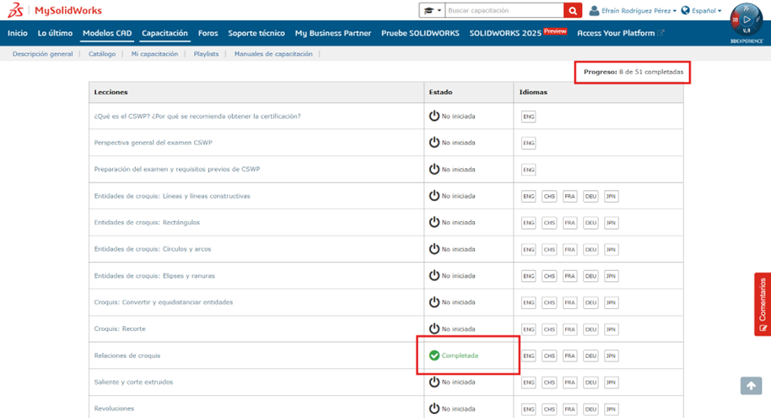Viewport: 771px width, 418px height.
Task: Select CHS language for Croquis: Recorte lesson
Action: 549,329
